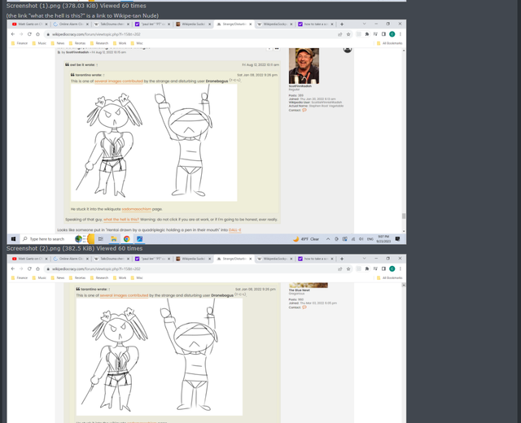This screenshot has height=423, width=521.
Task: Open Task View in Screenshot (1) taskbar
Action: [101, 239]
